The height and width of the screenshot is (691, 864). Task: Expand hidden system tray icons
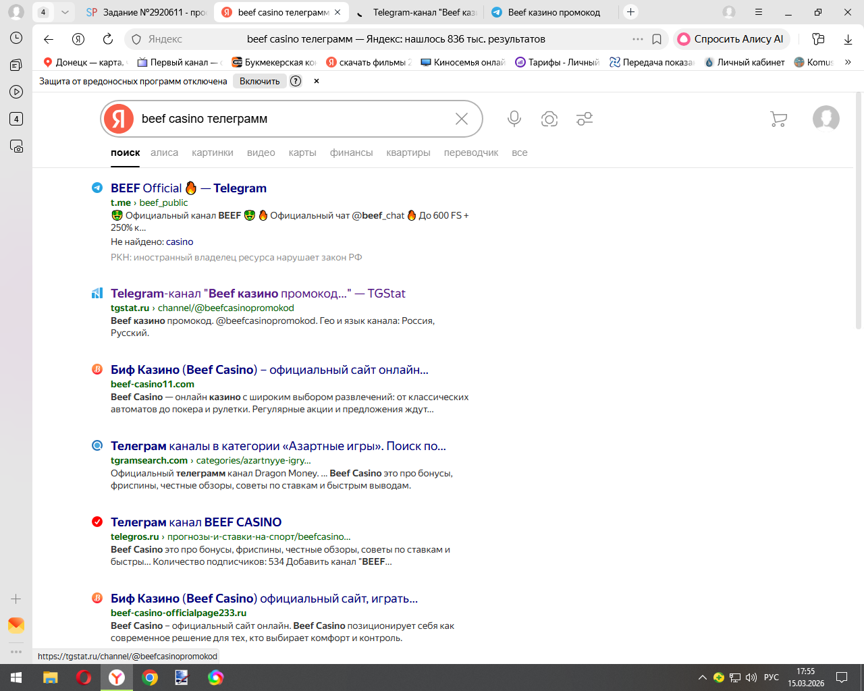pyautogui.click(x=702, y=678)
